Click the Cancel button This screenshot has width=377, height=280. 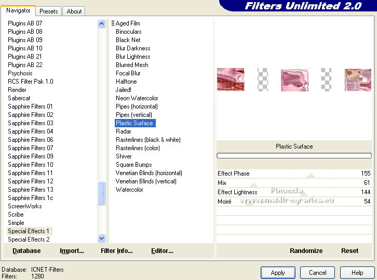click(x=317, y=273)
